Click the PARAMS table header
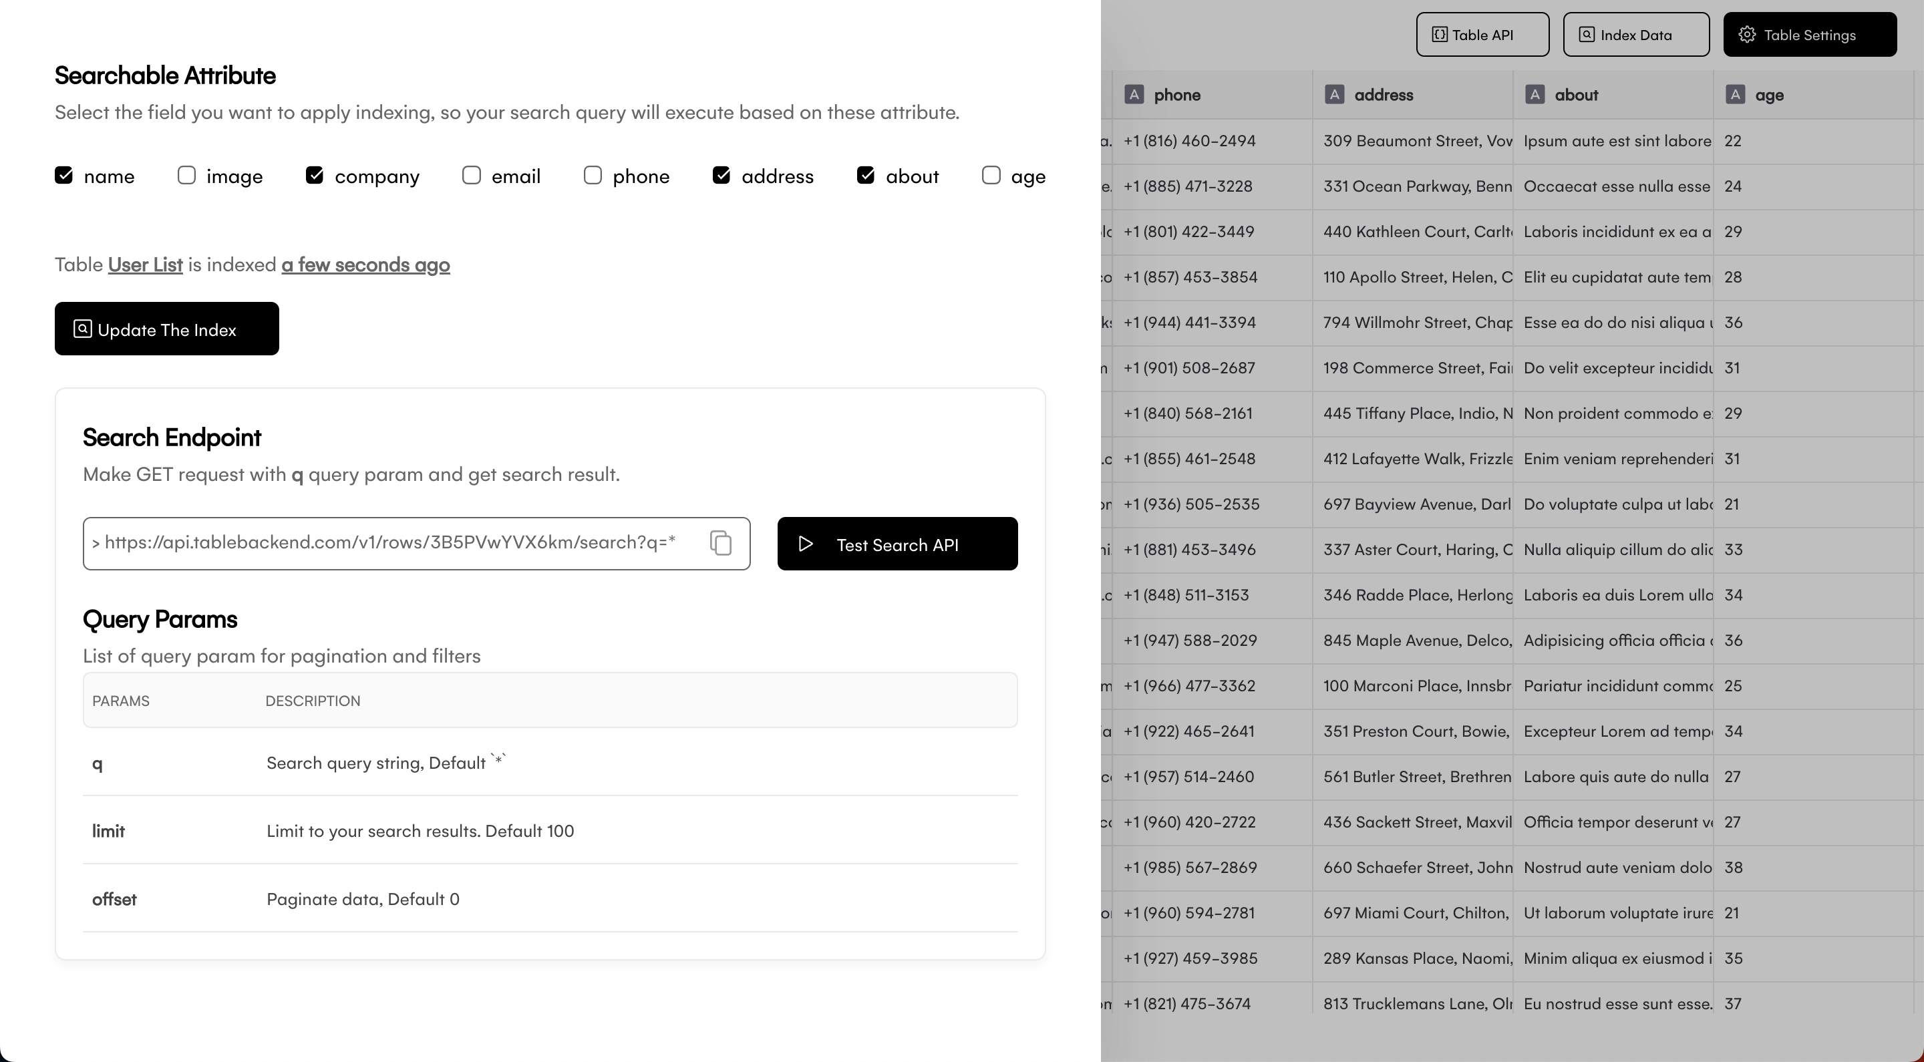The height and width of the screenshot is (1062, 1924). [x=121, y=701]
